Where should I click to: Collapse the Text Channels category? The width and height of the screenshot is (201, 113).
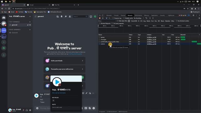[14, 22]
